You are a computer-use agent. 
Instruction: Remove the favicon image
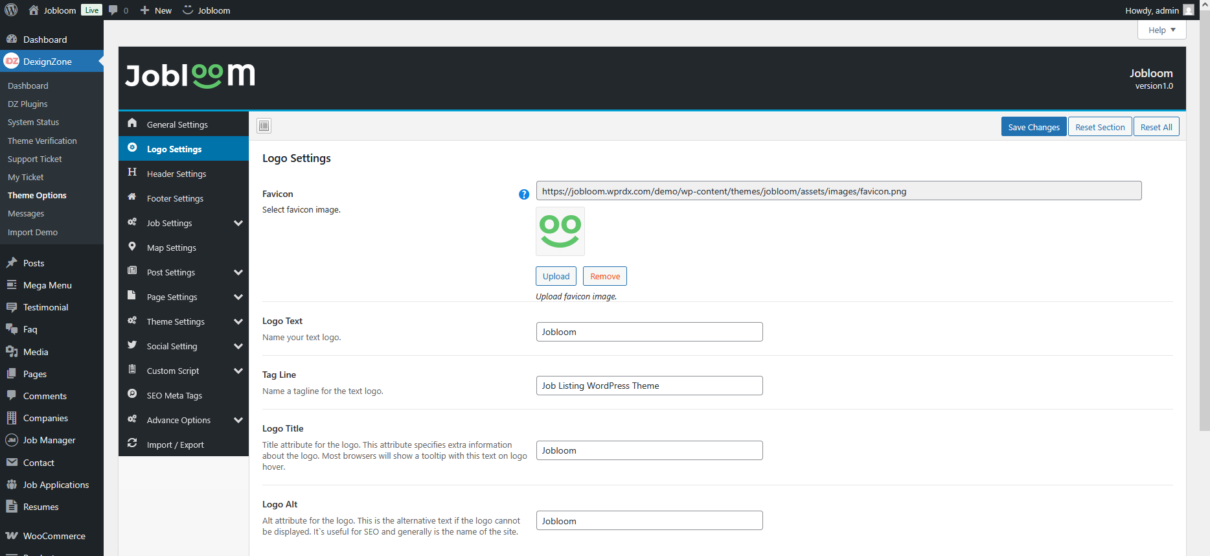pos(604,276)
